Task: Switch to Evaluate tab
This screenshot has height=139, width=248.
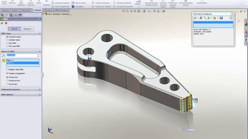Action: coord(37,10)
